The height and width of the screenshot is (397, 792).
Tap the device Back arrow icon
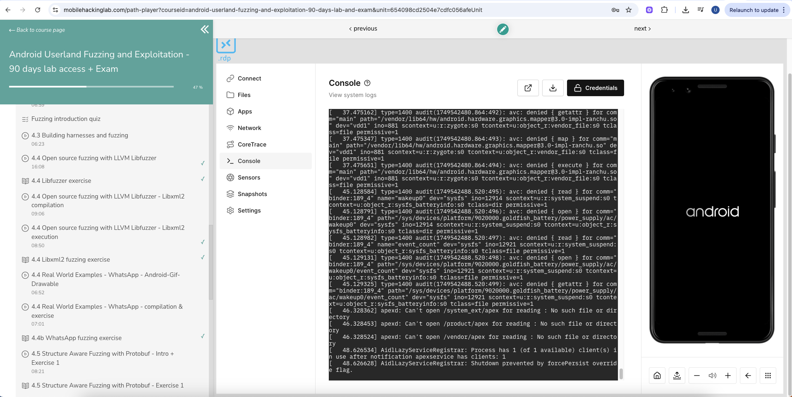pos(748,376)
